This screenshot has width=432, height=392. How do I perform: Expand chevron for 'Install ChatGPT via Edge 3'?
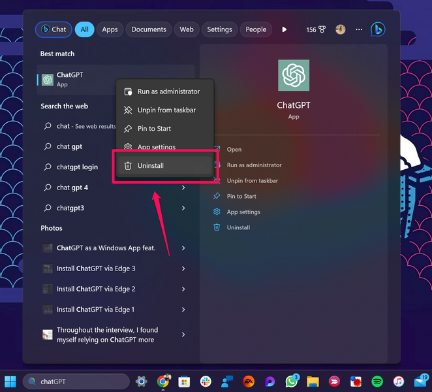tap(183, 269)
